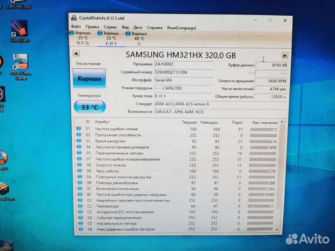
Task: Click the Порог column header
Action: pos(237,122)
